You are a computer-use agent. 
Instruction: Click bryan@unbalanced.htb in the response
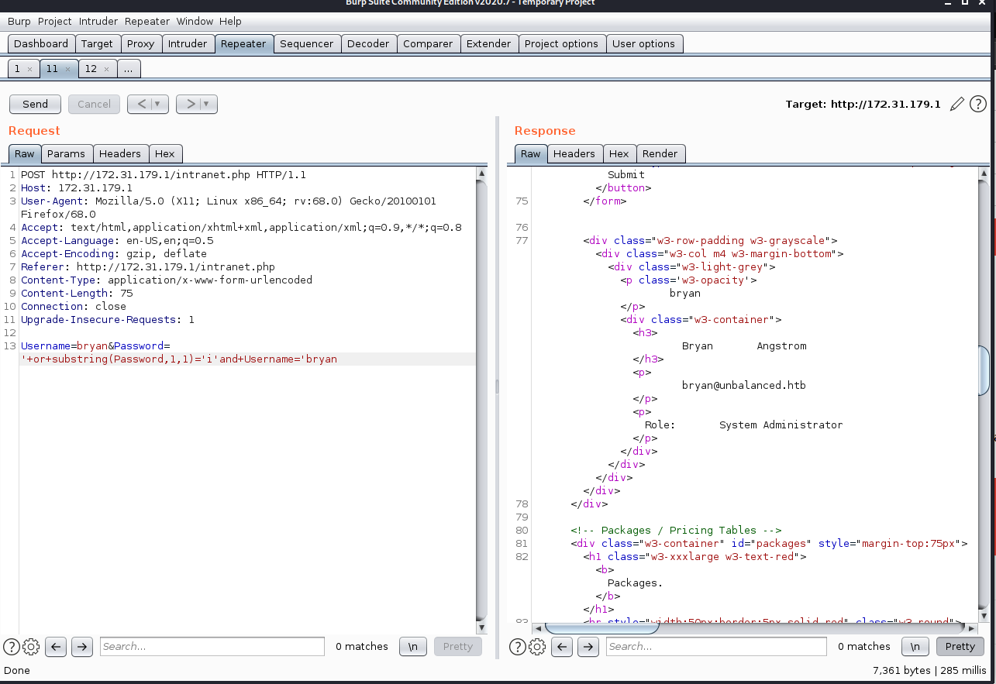click(744, 385)
